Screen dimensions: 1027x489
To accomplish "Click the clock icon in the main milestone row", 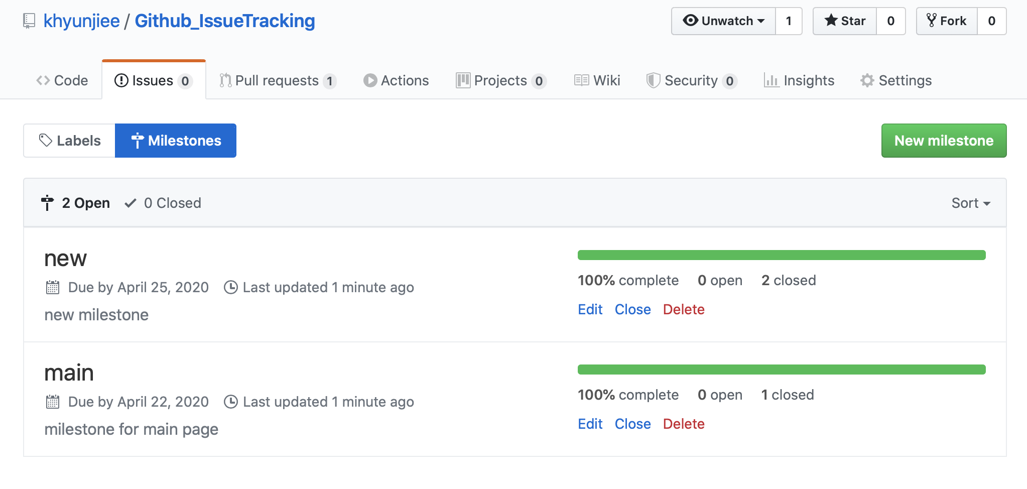I will pos(230,402).
